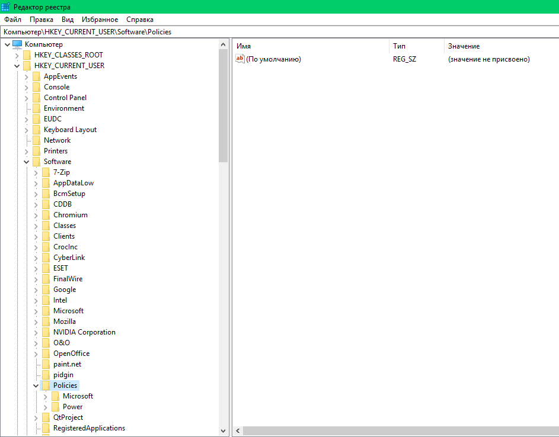Open the Избранное menu
This screenshot has height=437, width=559.
(100, 20)
